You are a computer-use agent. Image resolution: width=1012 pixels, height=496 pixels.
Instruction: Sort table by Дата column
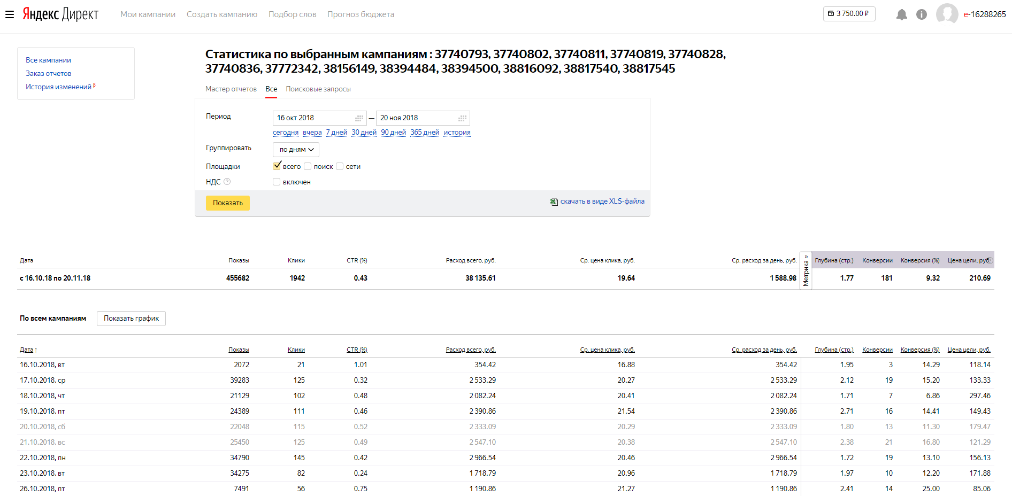pyautogui.click(x=27, y=350)
